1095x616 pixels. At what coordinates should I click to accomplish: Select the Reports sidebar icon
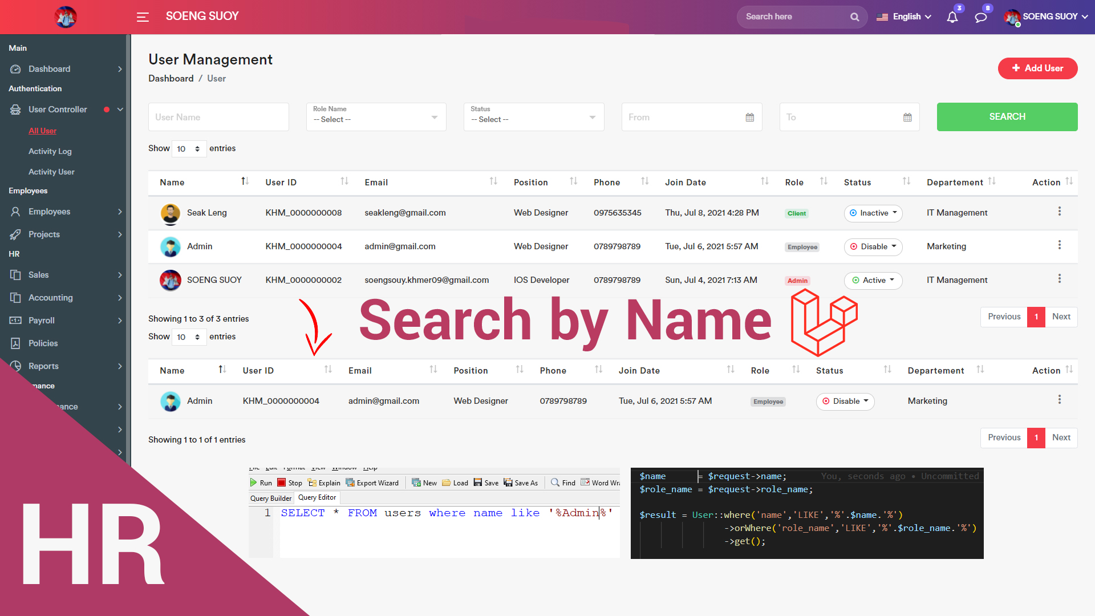(15, 366)
